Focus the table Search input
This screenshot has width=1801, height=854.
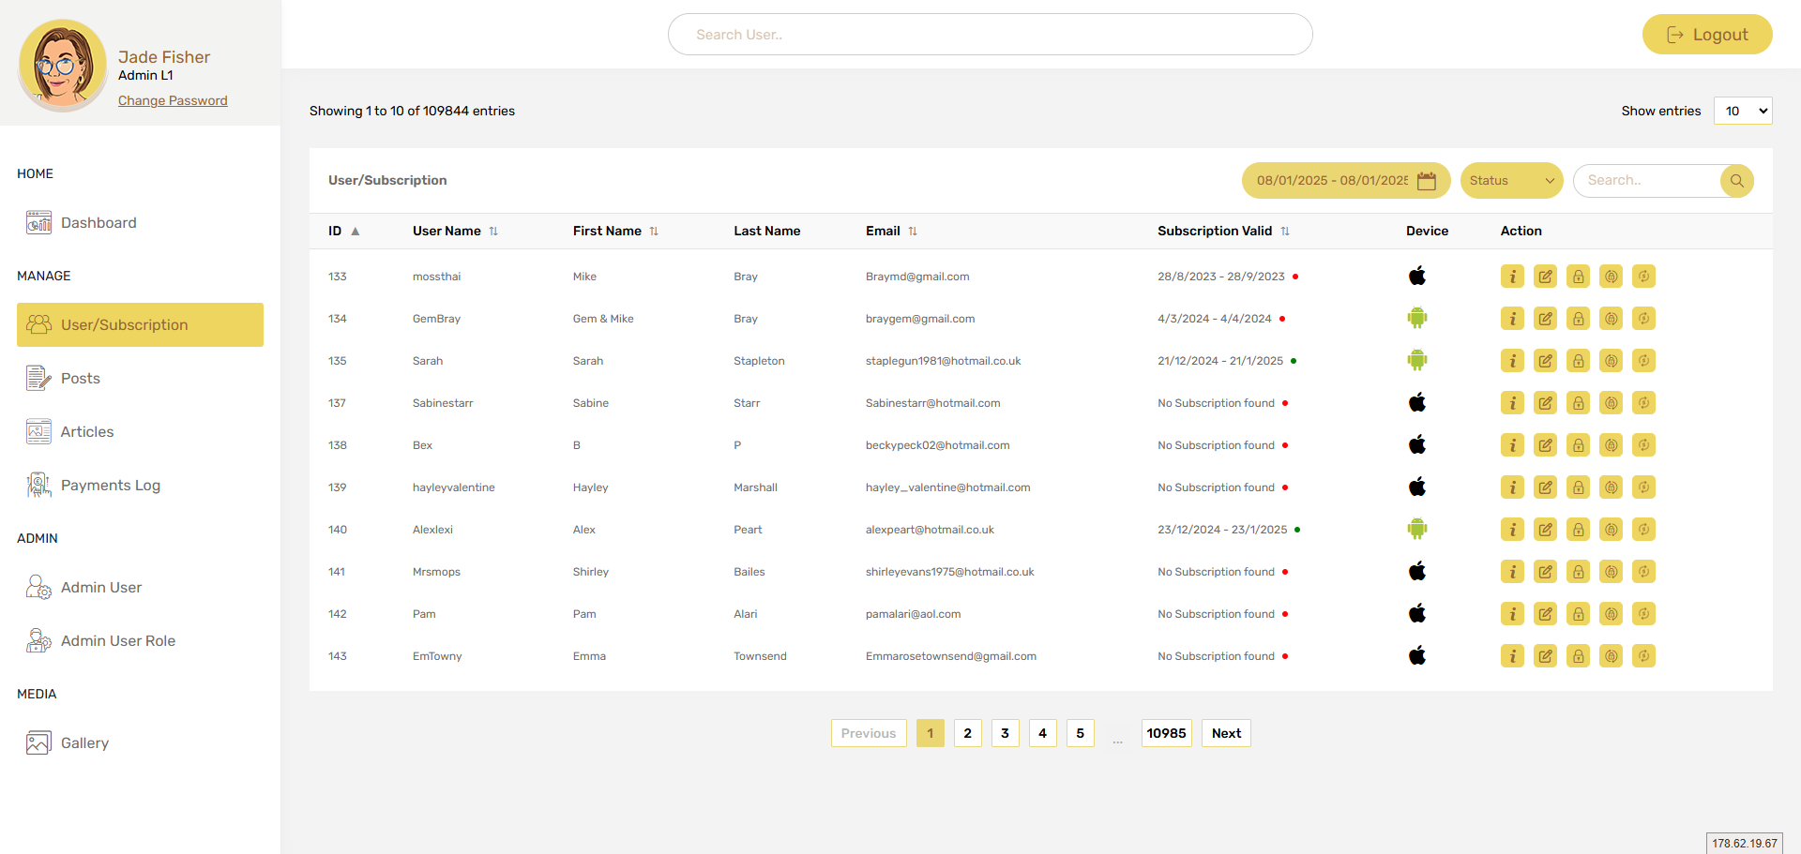[x=1647, y=181]
